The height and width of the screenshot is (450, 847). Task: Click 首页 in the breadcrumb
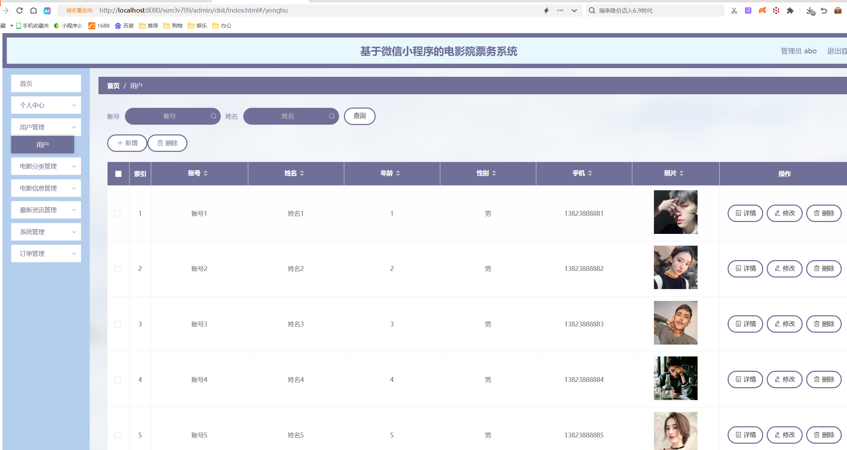[113, 86]
